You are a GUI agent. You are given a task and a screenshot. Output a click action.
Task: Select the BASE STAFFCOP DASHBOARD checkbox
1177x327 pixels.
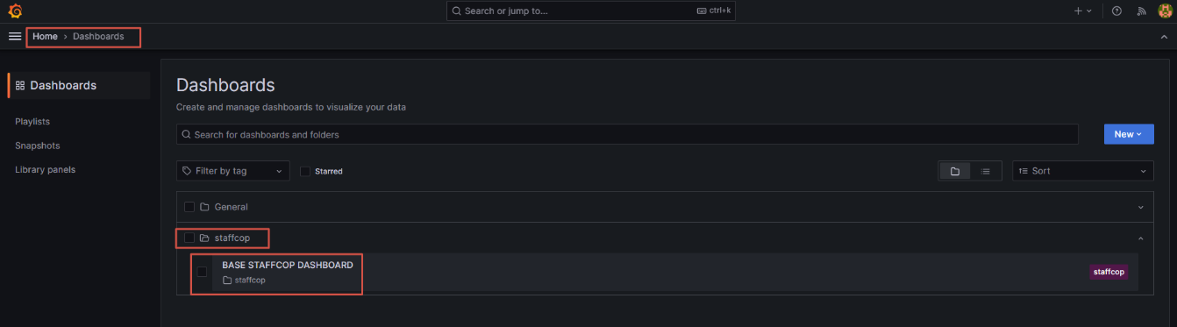[x=202, y=272]
